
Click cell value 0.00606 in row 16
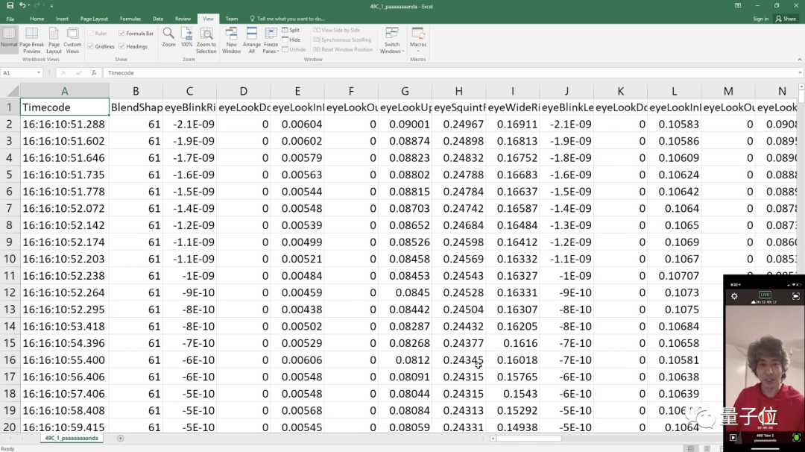pos(297,360)
